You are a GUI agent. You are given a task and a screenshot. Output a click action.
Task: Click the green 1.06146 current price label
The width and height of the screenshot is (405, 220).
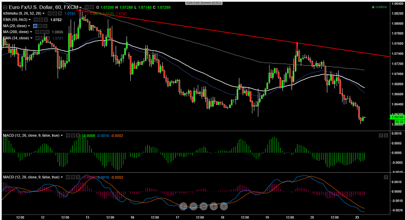point(397,117)
